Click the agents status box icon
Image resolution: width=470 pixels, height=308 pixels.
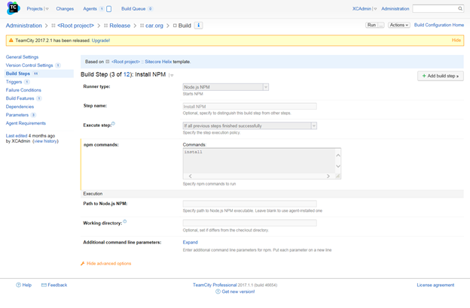point(108,9)
